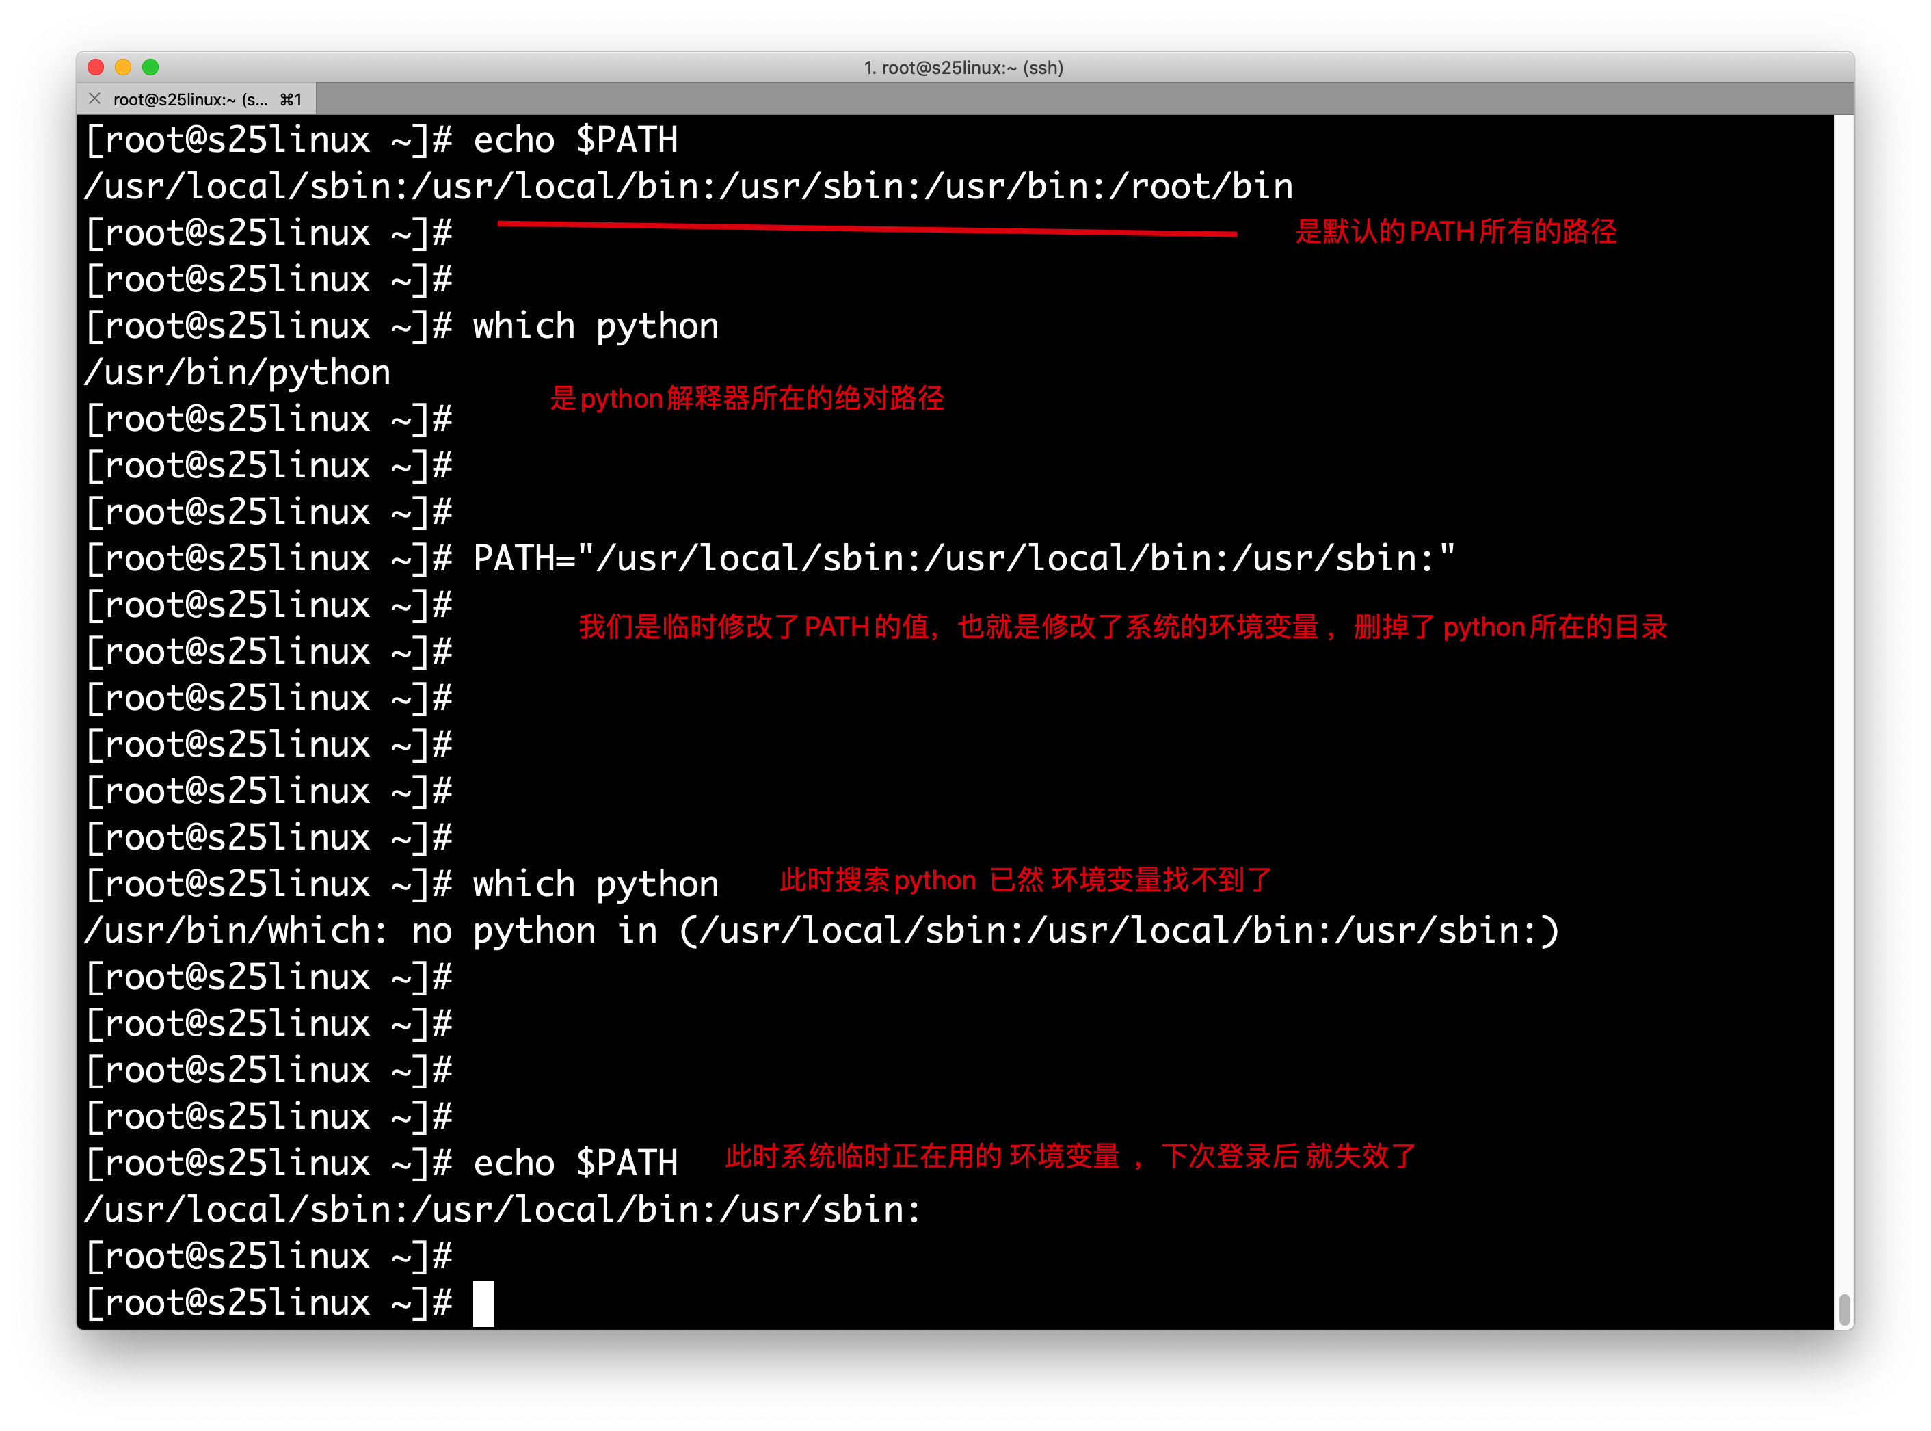Click red annotation '是默认的PATH所有的路径'

(x=1456, y=232)
